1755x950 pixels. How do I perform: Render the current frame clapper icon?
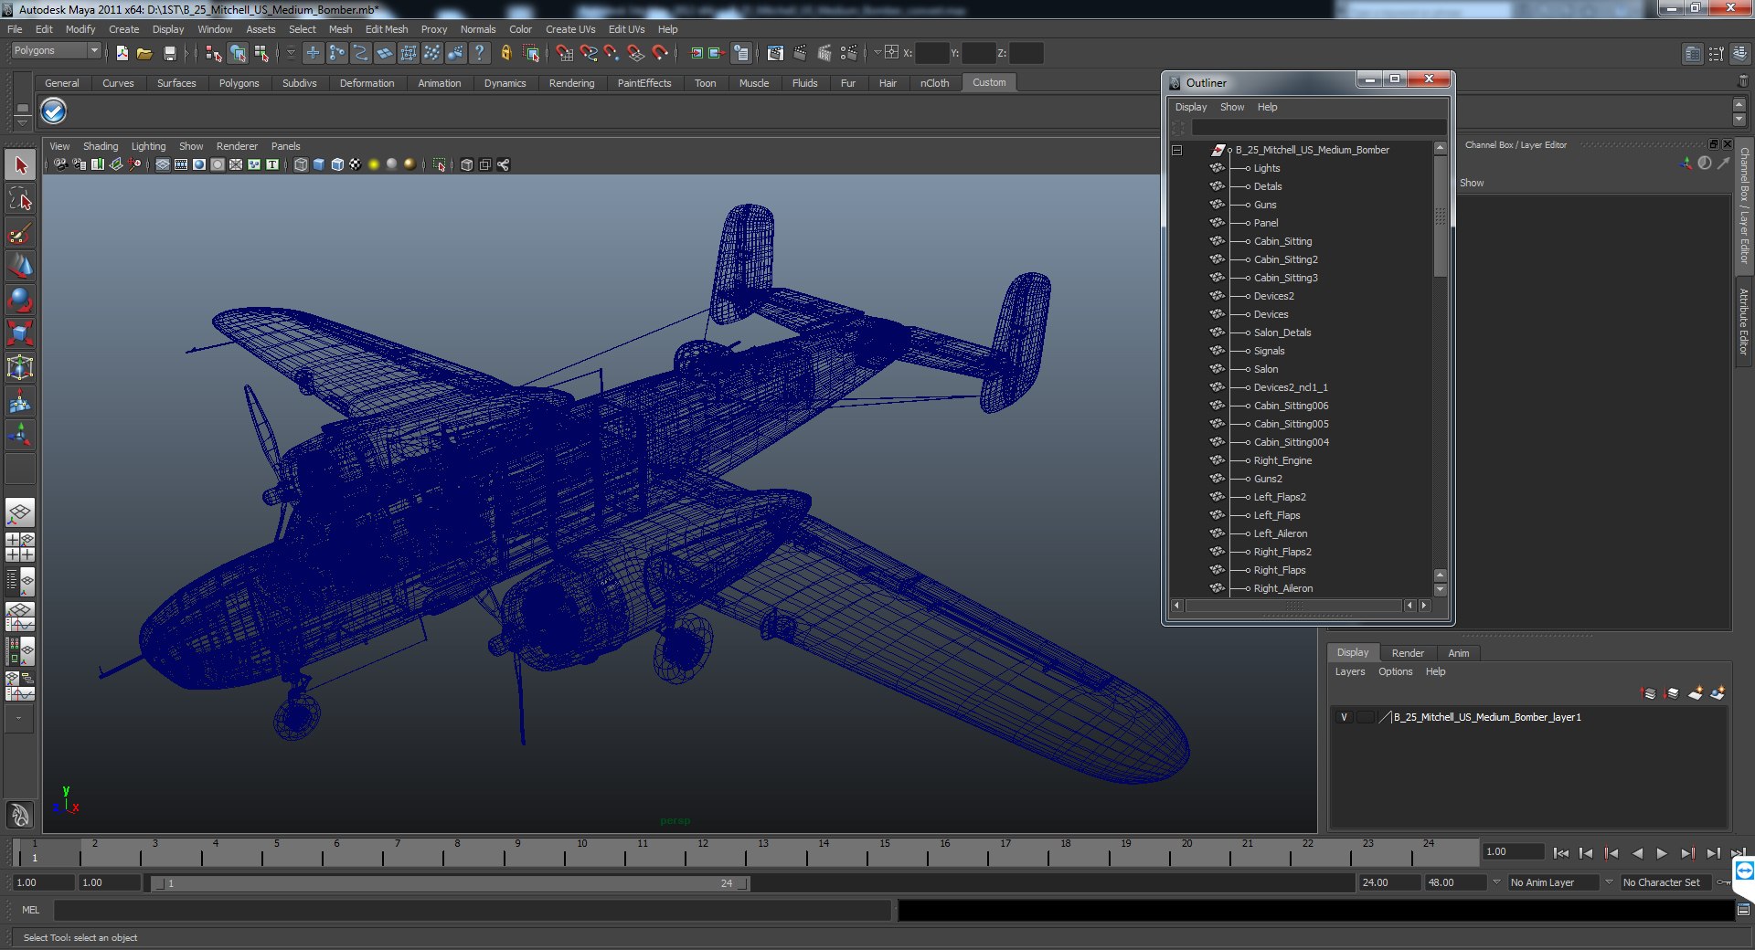(800, 53)
